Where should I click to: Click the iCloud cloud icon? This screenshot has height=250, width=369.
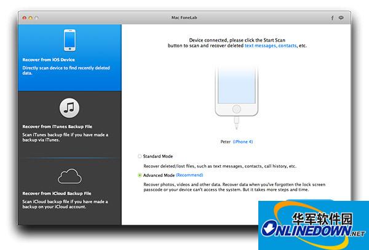pos(69,176)
